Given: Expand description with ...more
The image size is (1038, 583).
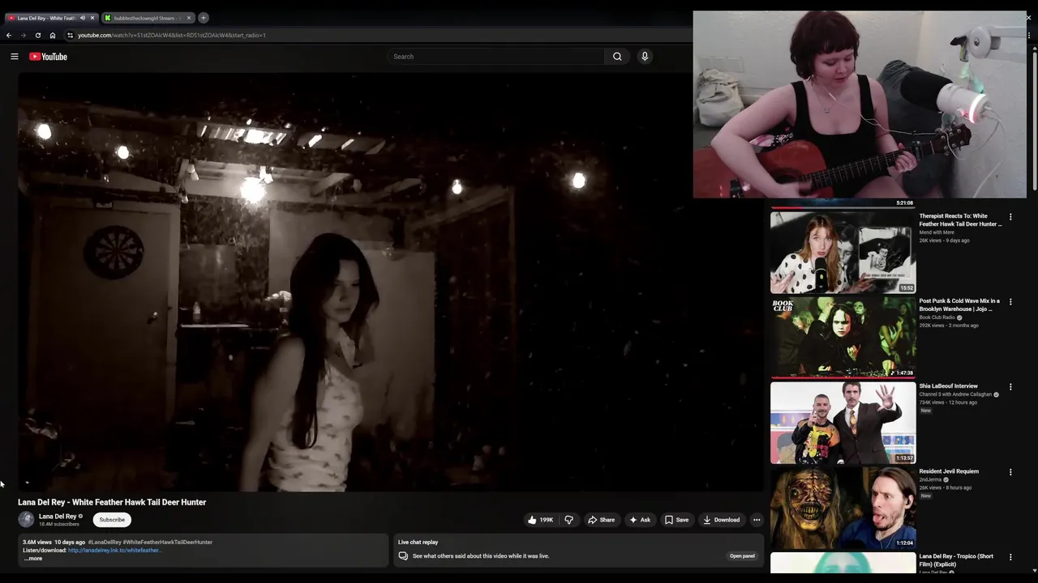Looking at the screenshot, I should (x=32, y=559).
